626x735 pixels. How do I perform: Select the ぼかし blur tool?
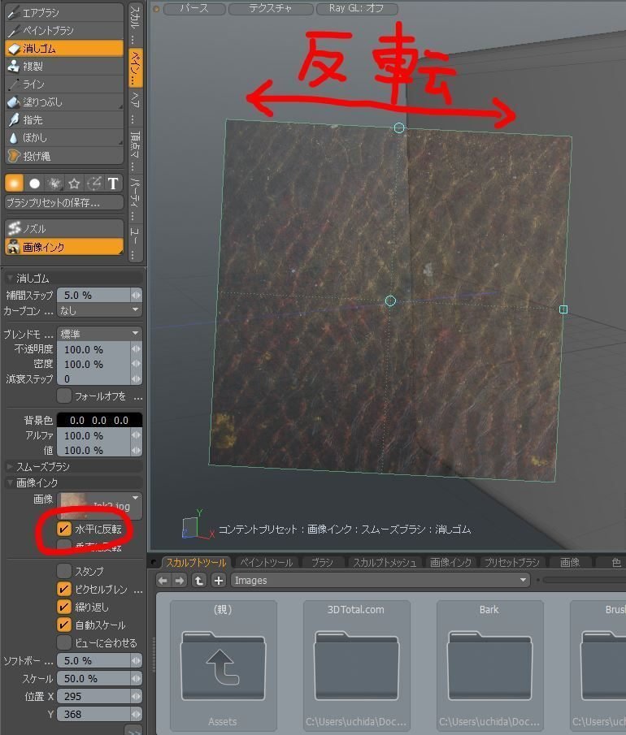point(64,137)
